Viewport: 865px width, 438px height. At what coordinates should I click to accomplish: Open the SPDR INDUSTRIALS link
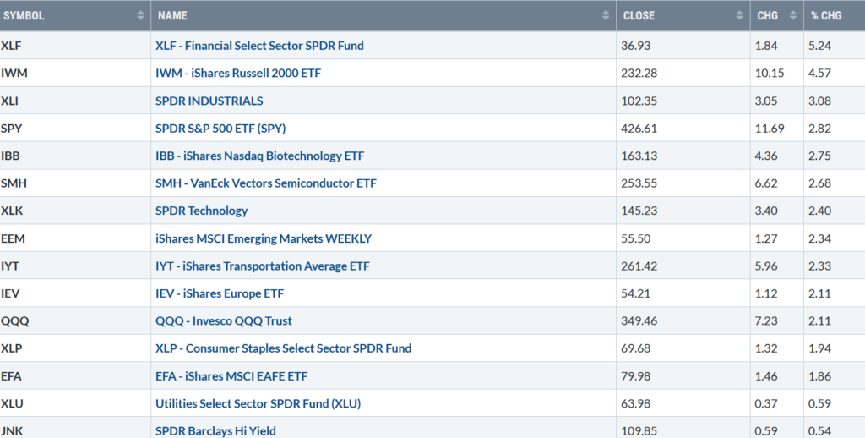point(209,101)
